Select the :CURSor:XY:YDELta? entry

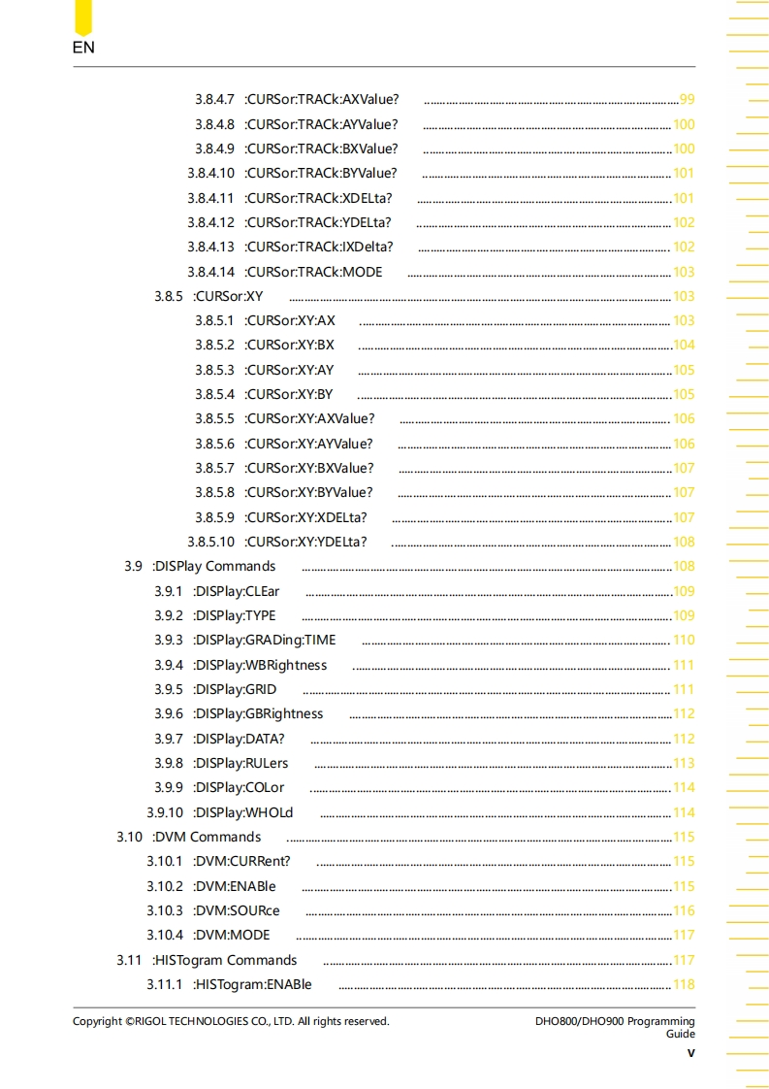(x=305, y=542)
